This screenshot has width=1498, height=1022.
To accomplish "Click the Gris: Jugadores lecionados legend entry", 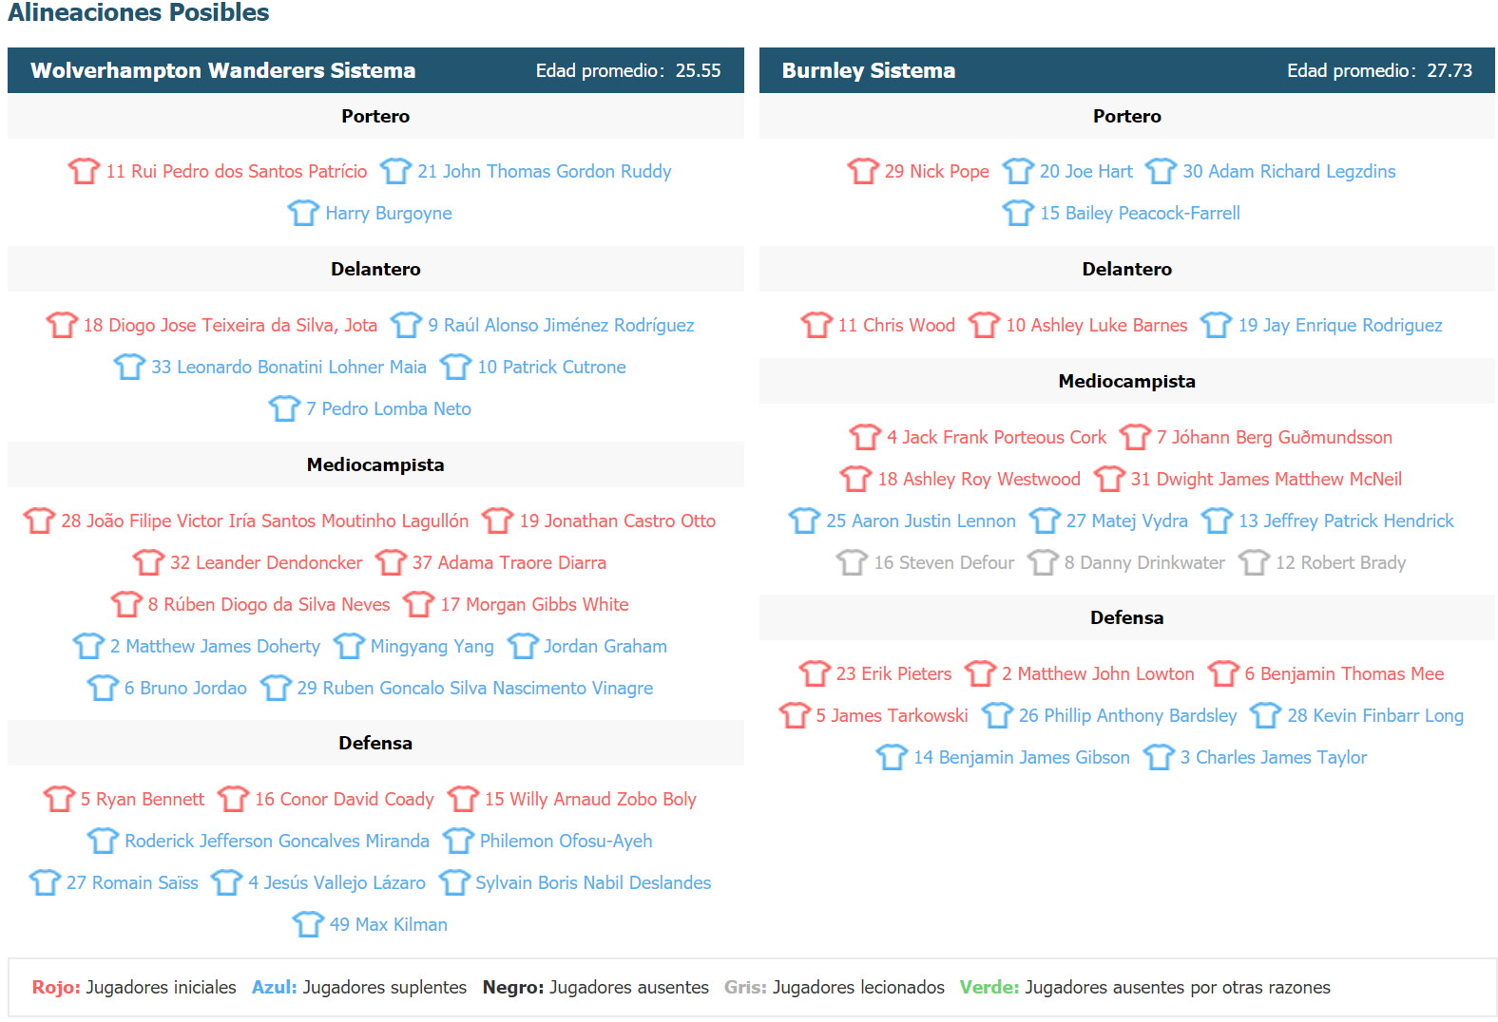I will coord(835,987).
